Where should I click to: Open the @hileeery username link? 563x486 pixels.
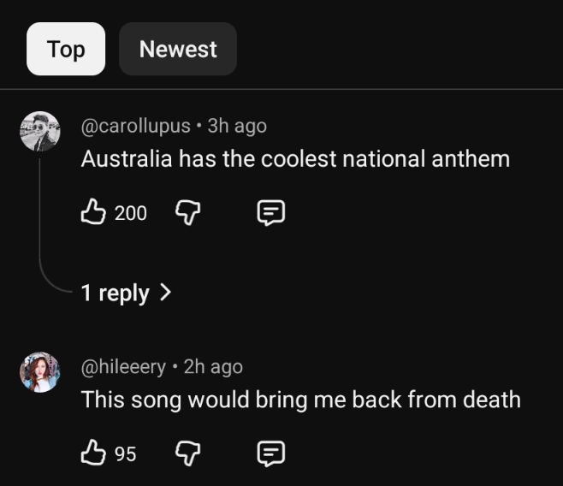tap(123, 367)
